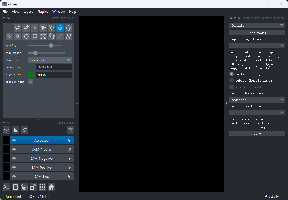The image size is (288, 200).
Task: Select the add ellipse shape tool
Action: tap(26, 36)
